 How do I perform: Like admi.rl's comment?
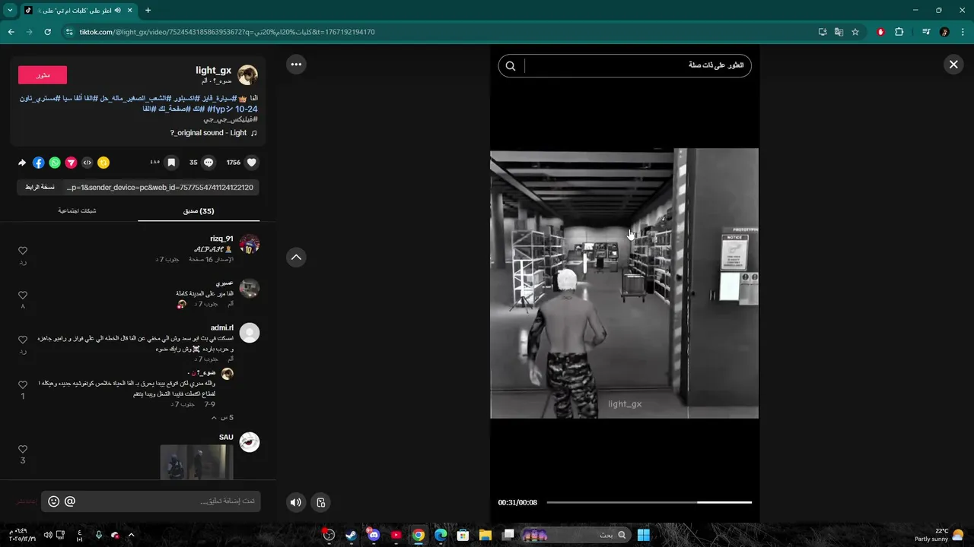(x=23, y=340)
